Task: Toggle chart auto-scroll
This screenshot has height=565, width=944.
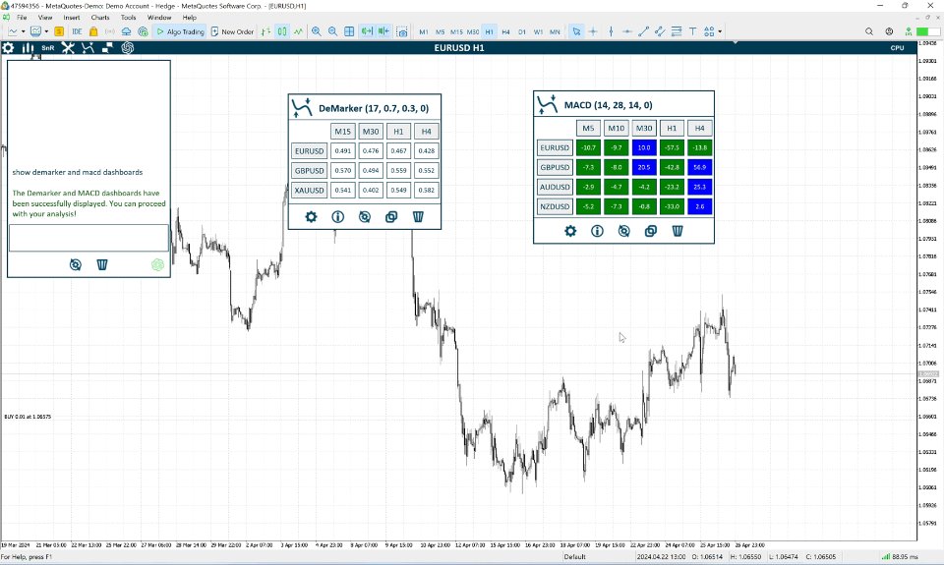Action: pyautogui.click(x=367, y=31)
